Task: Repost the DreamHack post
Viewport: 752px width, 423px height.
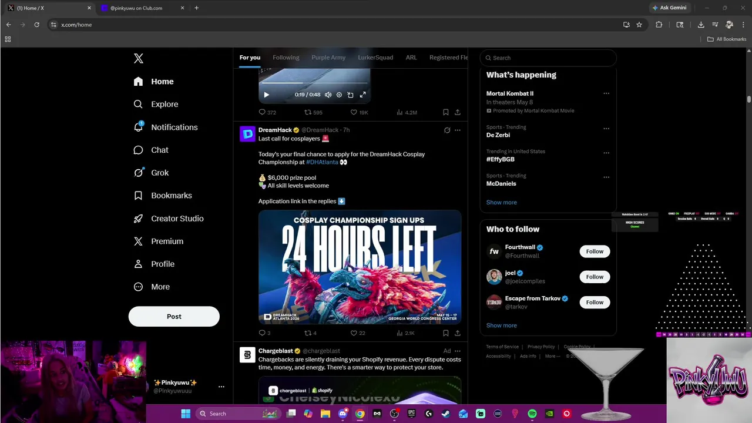Action: pos(310,333)
